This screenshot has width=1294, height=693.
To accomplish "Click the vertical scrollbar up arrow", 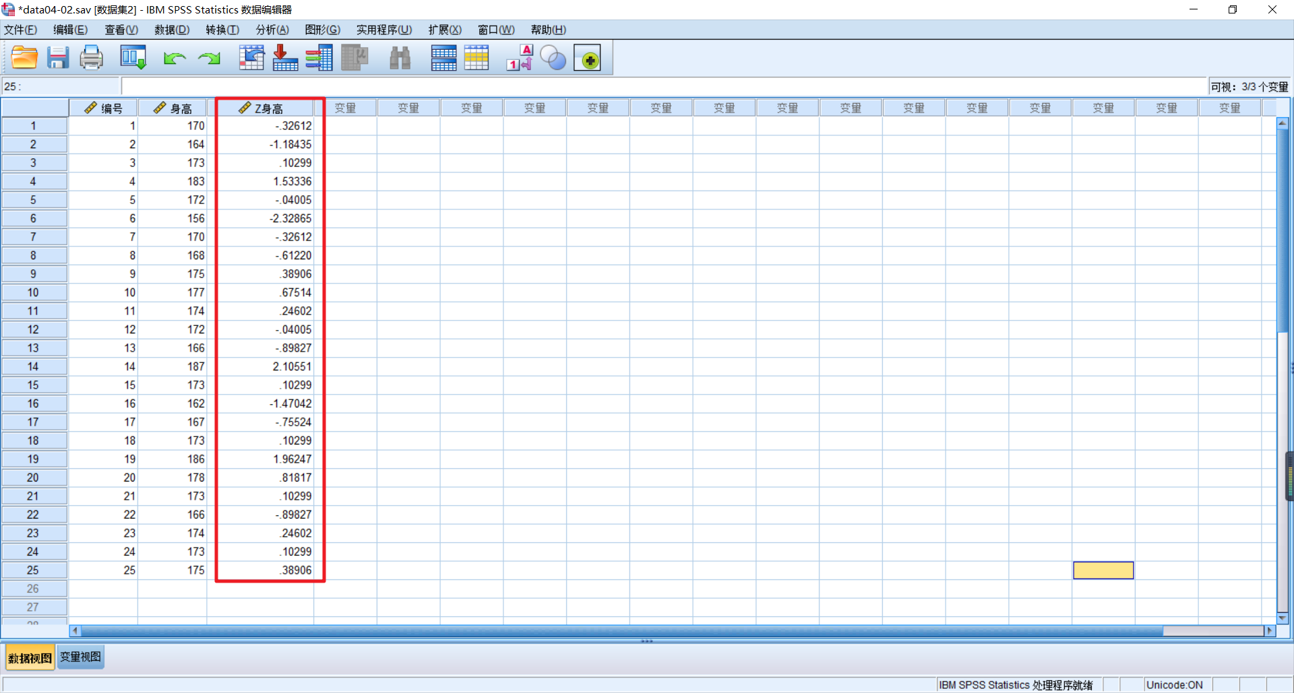I will [1283, 123].
